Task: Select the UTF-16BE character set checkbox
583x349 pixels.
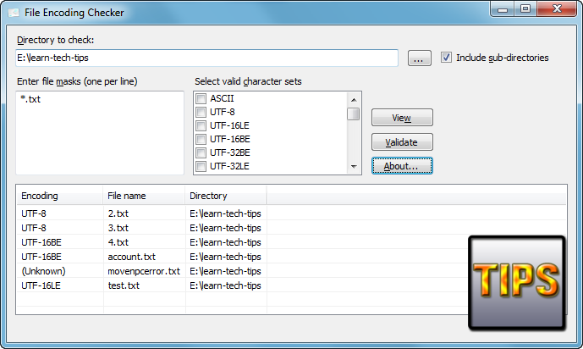Action: 201,139
